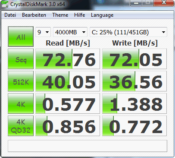This screenshot has height=158, width=175.
Task: Start the Seq sequential test
Action: click(x=21, y=59)
